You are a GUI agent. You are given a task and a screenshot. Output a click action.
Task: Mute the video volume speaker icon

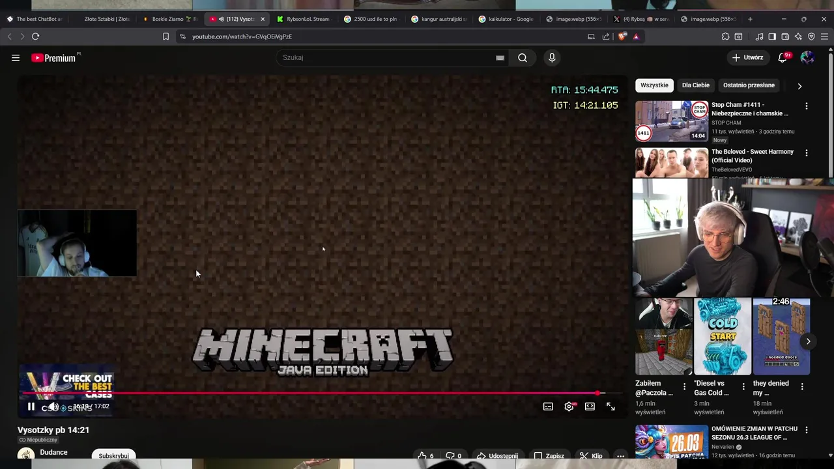click(53, 406)
